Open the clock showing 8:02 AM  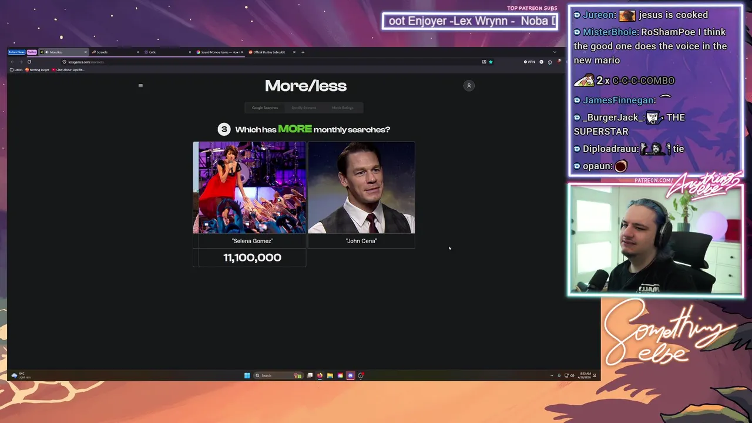[x=585, y=375]
